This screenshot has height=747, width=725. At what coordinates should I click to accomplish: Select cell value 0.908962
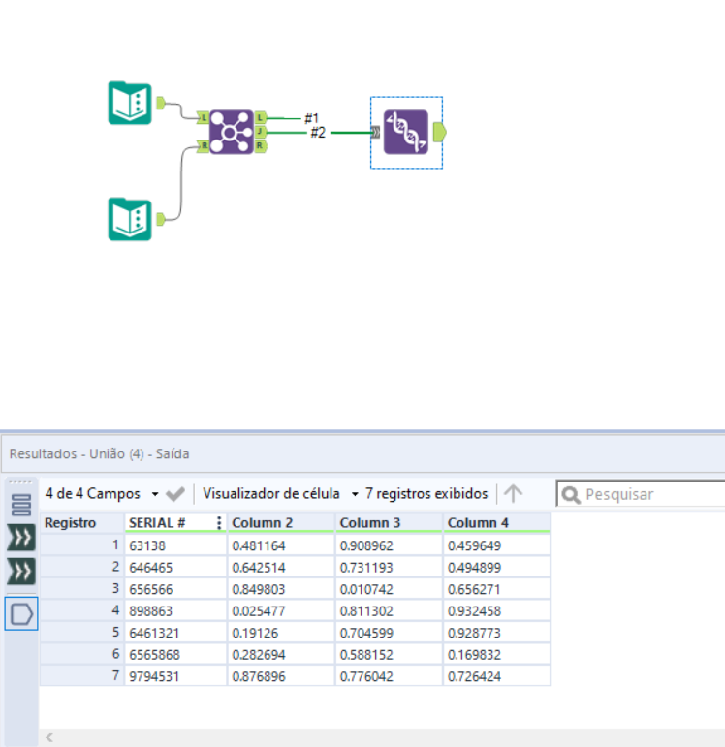coord(389,545)
